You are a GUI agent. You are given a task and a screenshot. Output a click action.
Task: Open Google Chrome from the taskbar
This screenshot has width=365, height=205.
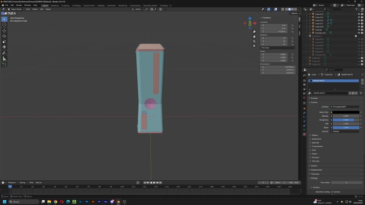pyautogui.click(x=56, y=202)
